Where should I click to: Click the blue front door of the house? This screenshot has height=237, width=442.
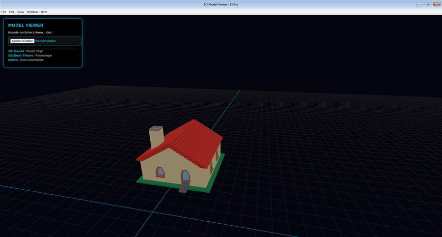pyautogui.click(x=186, y=176)
